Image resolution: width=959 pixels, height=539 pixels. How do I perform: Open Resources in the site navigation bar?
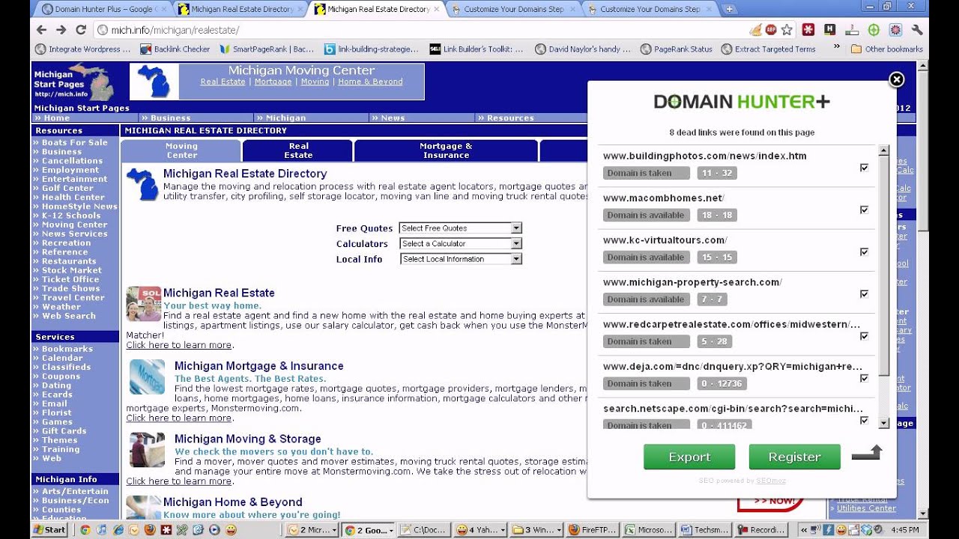coord(509,118)
